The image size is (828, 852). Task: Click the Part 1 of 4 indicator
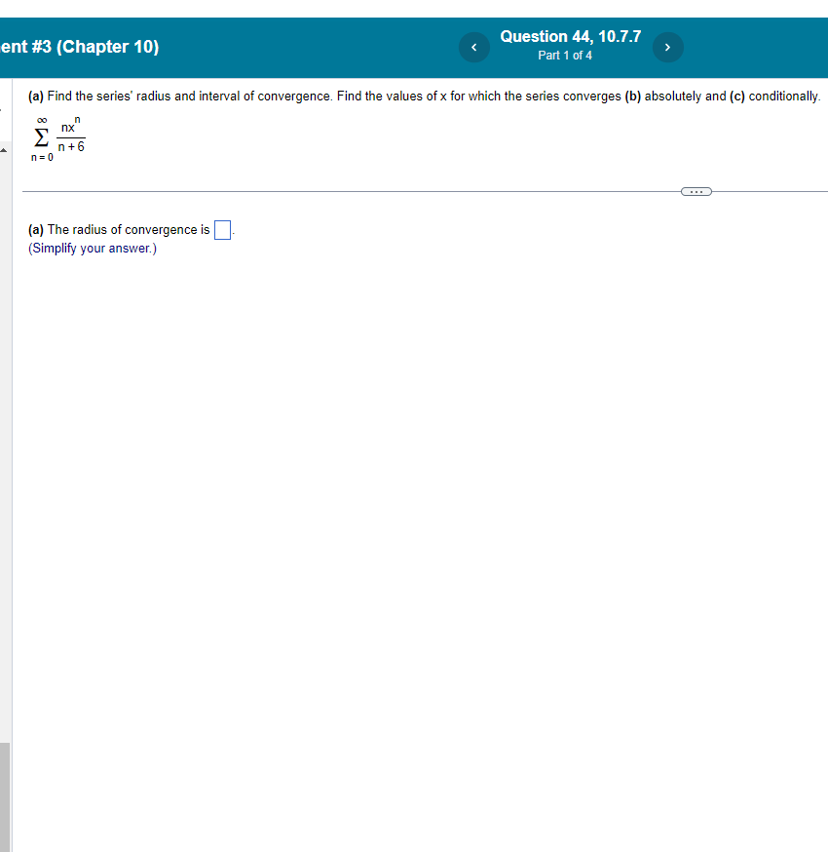pyautogui.click(x=566, y=56)
